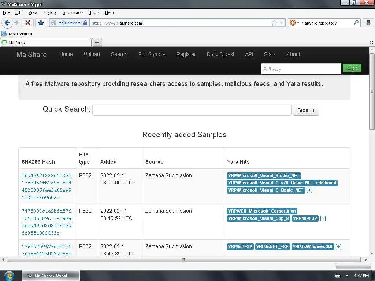Screen dimensions: 375x281
Task: Open the URL history dropdown arrow
Action: 282,23
